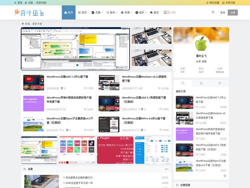Viewport: 250px width, 188px height.
Task: Select the folder icon tab in sidebar widget
Action: click(x=183, y=83)
